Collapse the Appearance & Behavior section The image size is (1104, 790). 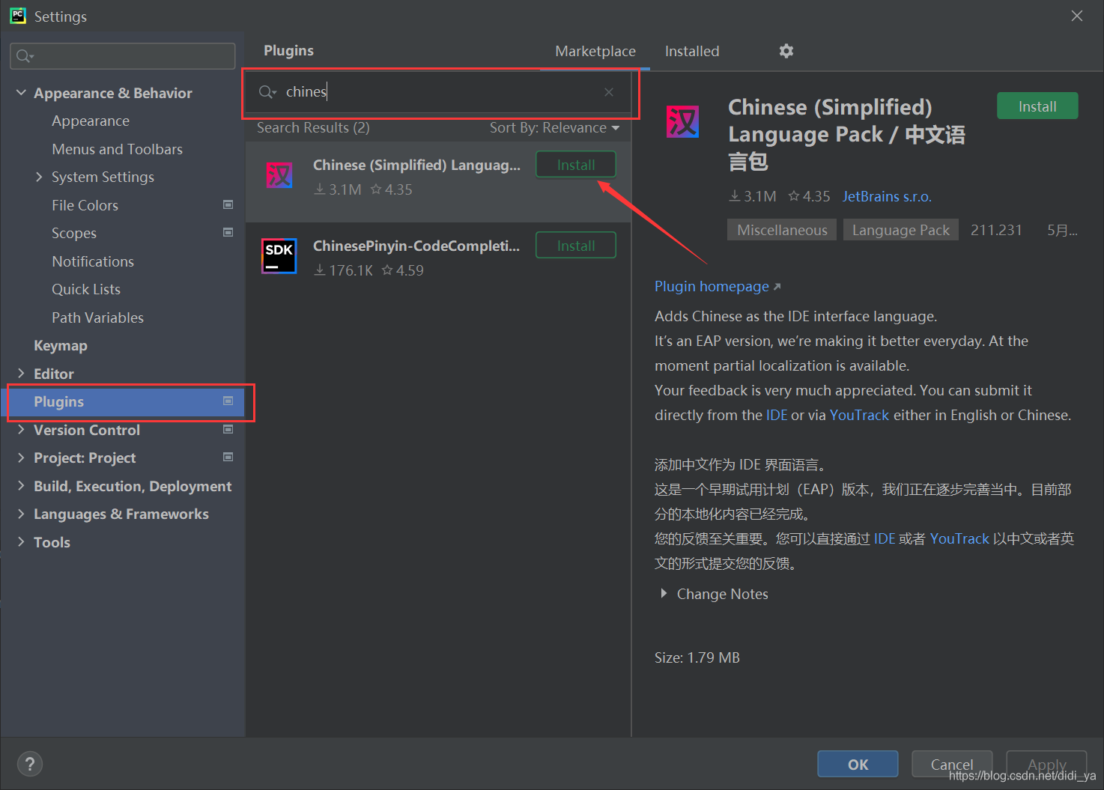tap(21, 93)
